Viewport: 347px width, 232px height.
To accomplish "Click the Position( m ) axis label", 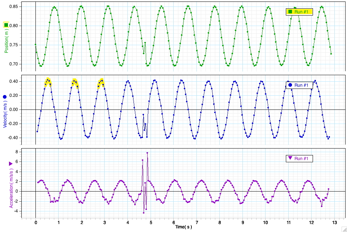I will coord(7,41).
